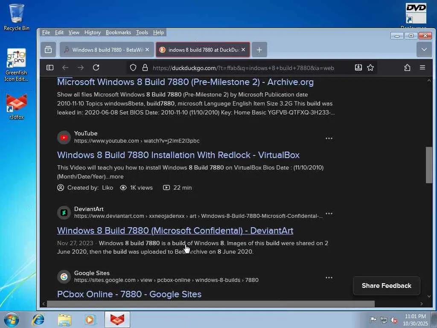Click the sites.google.com breadcrumb URL

coord(166,280)
